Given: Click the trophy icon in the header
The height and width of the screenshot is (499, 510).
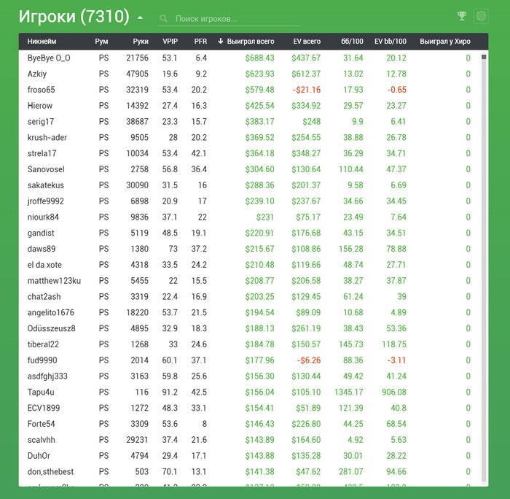Looking at the screenshot, I should click(462, 16).
